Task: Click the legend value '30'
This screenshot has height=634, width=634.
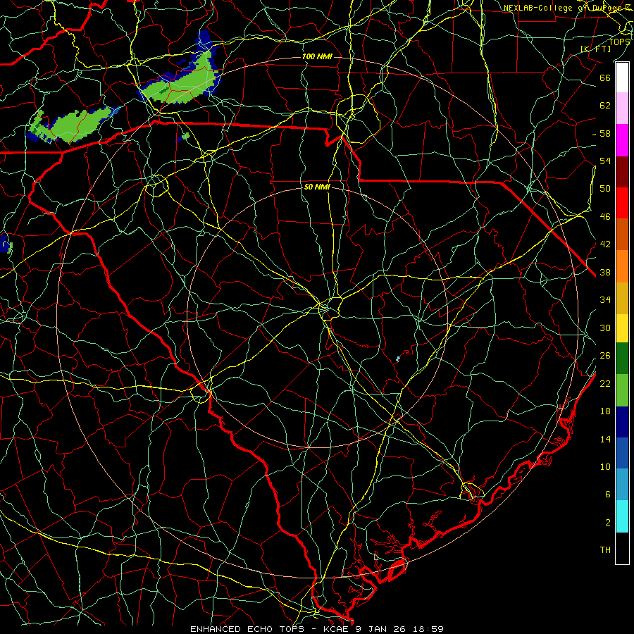Action: tap(605, 328)
